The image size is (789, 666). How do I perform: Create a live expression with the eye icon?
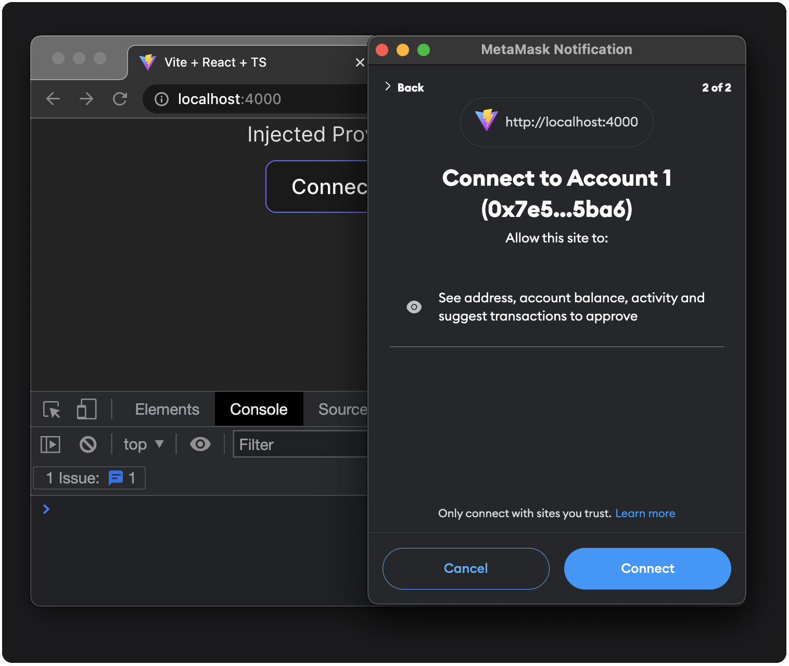[200, 444]
